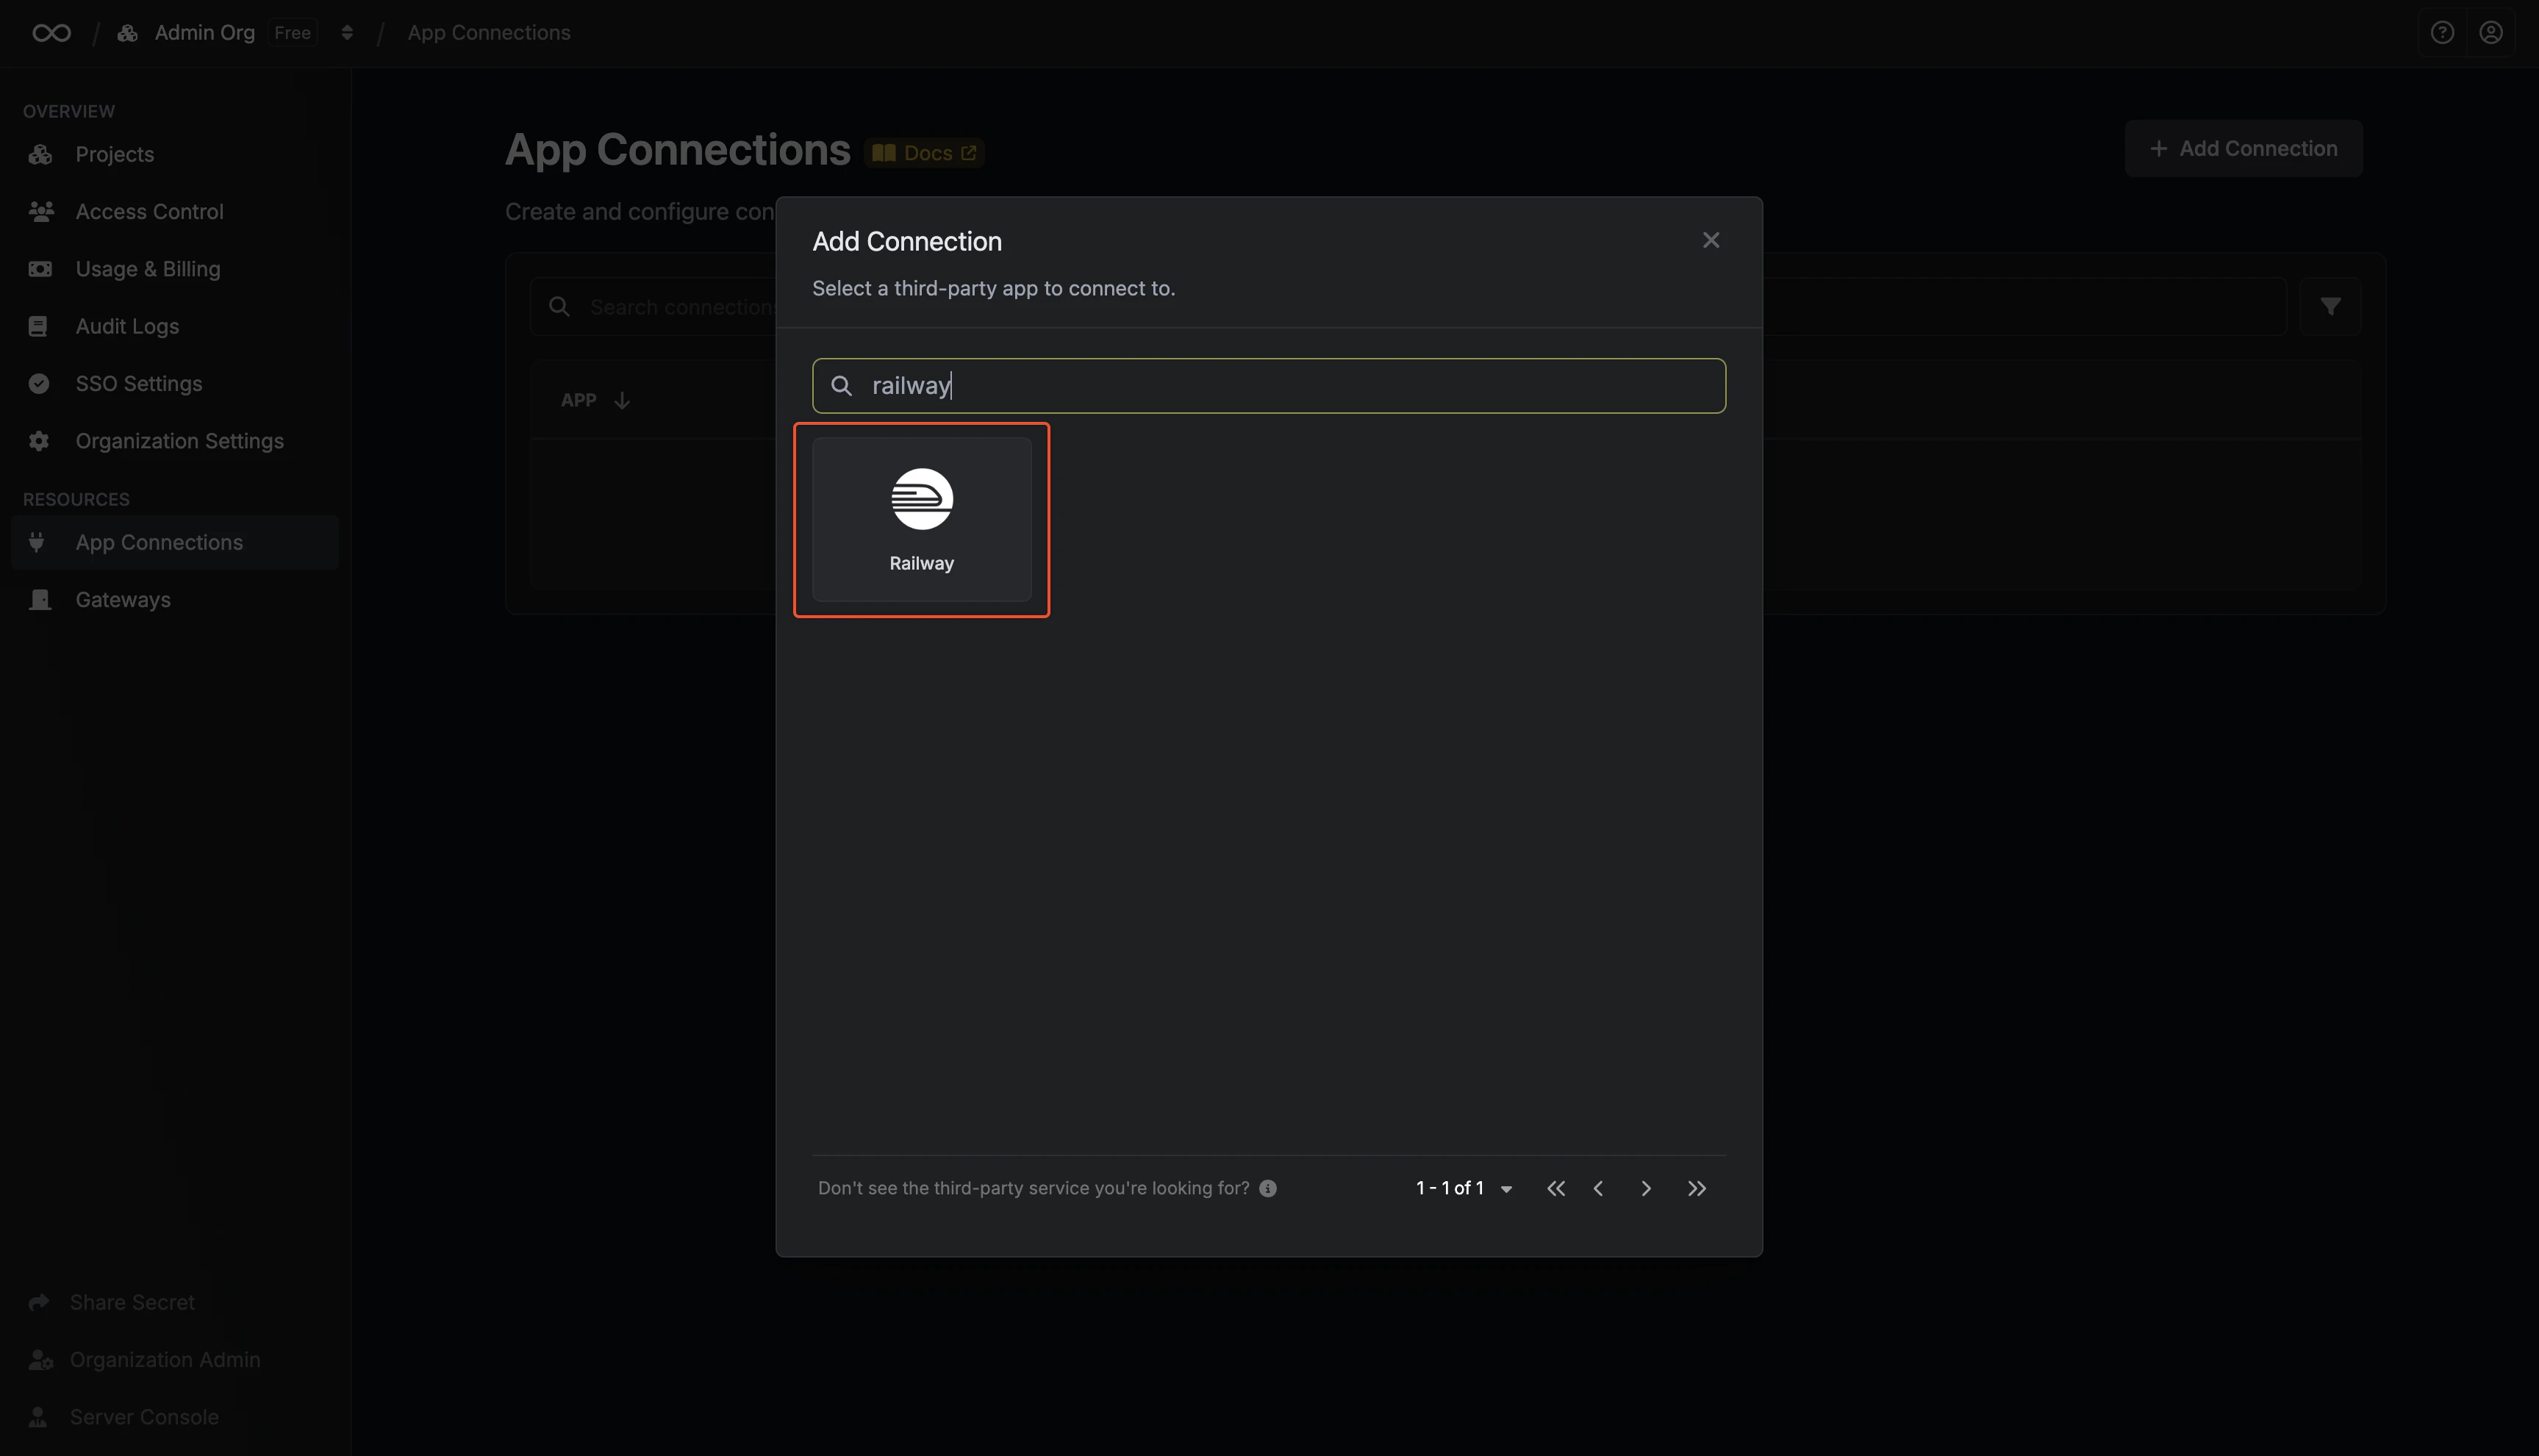This screenshot has width=2539, height=1456.
Task: Click "Select a third-party app to connect to." text
Action: pos(993,288)
